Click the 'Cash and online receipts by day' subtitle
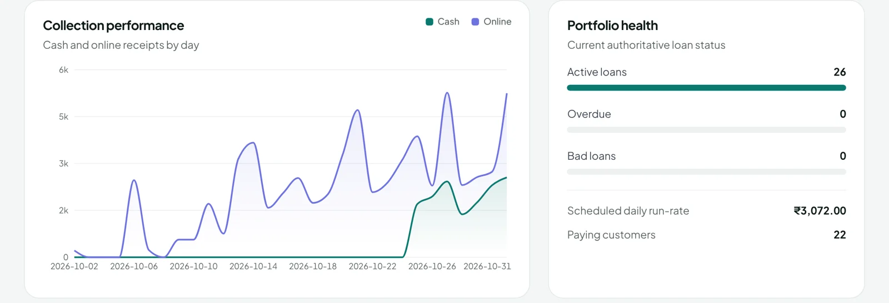Screen dimensions: 889x303 click(121, 45)
